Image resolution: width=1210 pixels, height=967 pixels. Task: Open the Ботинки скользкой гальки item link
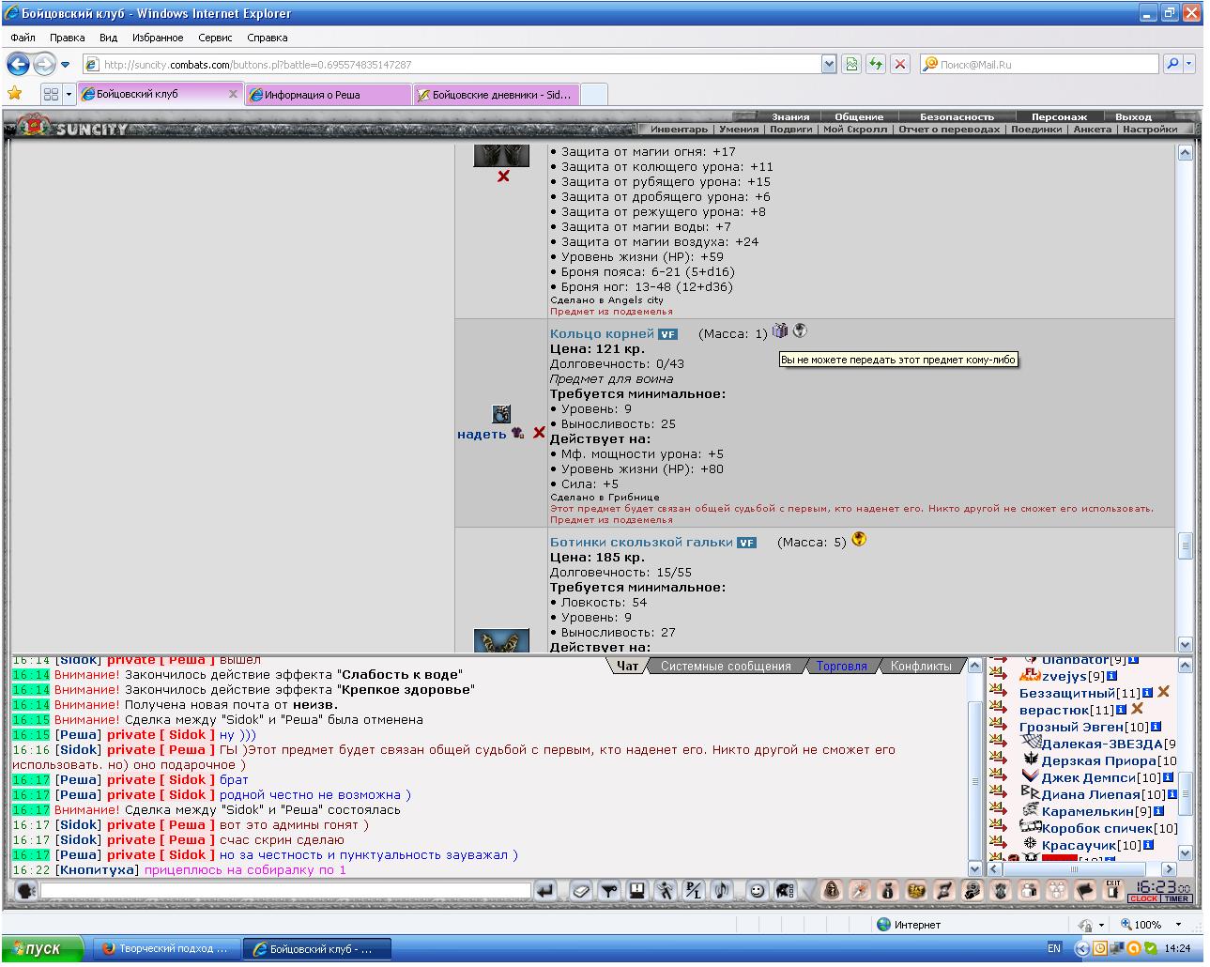tap(641, 542)
